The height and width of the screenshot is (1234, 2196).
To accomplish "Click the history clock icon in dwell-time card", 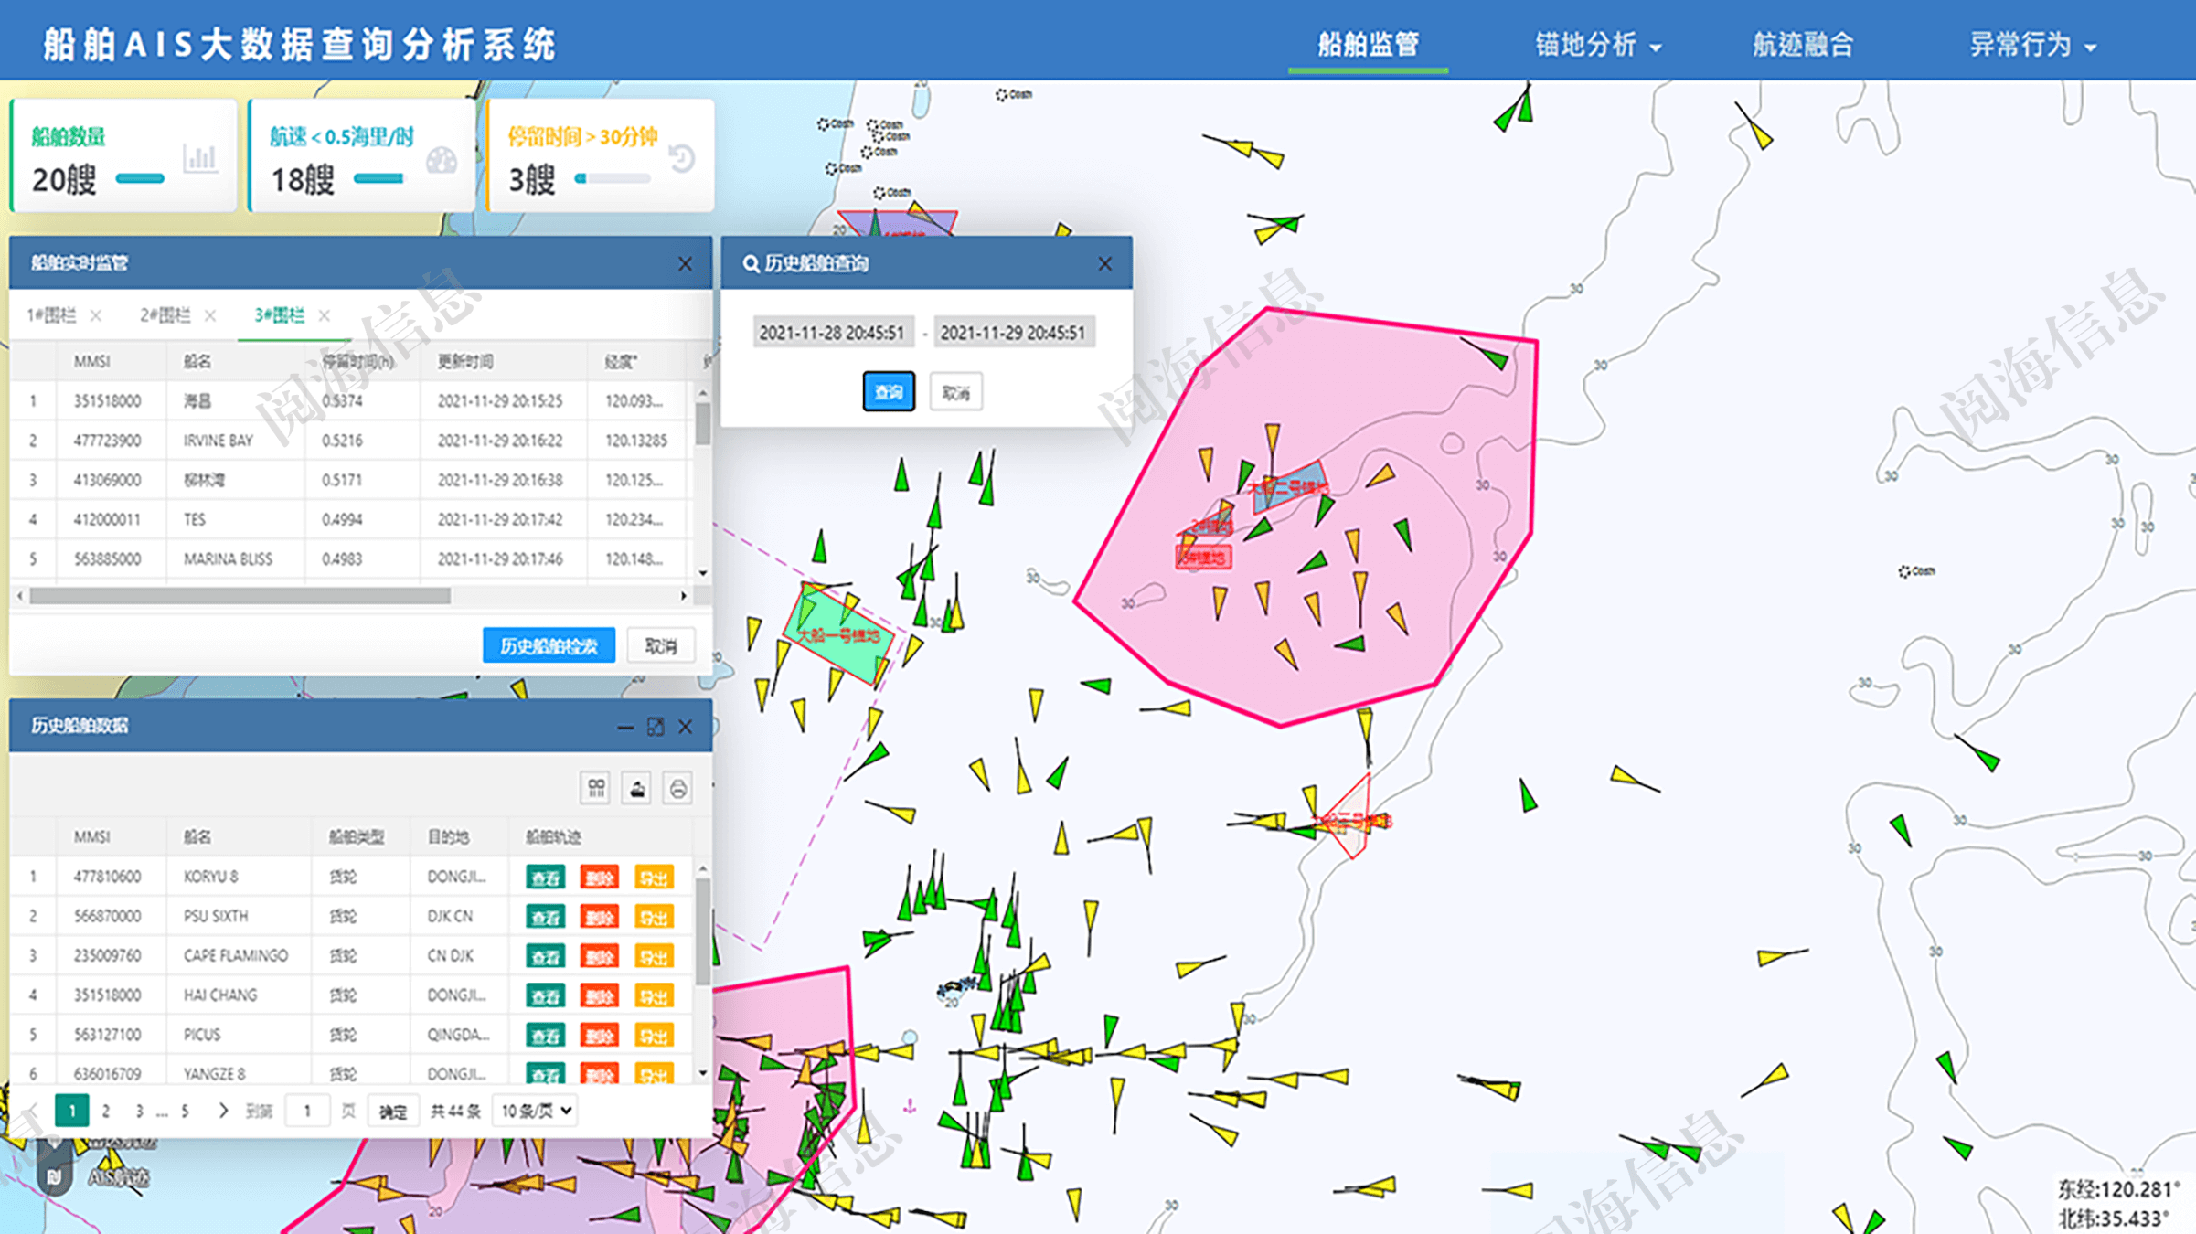I will (681, 159).
